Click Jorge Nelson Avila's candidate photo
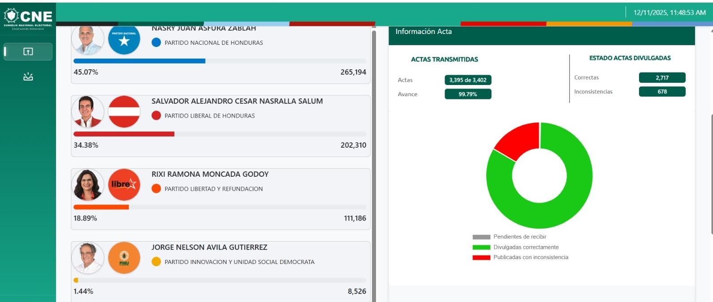The width and height of the screenshot is (713, 302). (88, 258)
